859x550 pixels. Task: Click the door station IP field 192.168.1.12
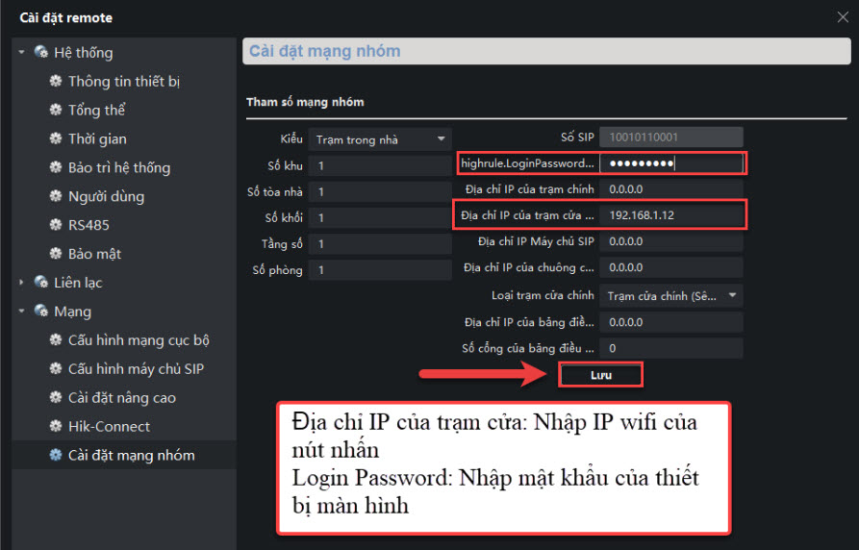(670, 215)
